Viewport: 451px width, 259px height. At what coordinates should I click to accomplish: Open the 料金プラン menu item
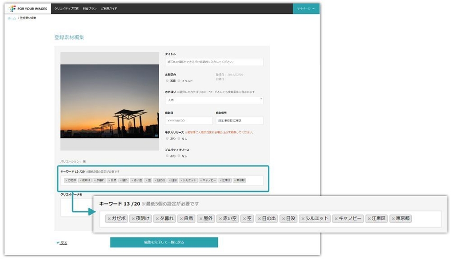pos(89,9)
